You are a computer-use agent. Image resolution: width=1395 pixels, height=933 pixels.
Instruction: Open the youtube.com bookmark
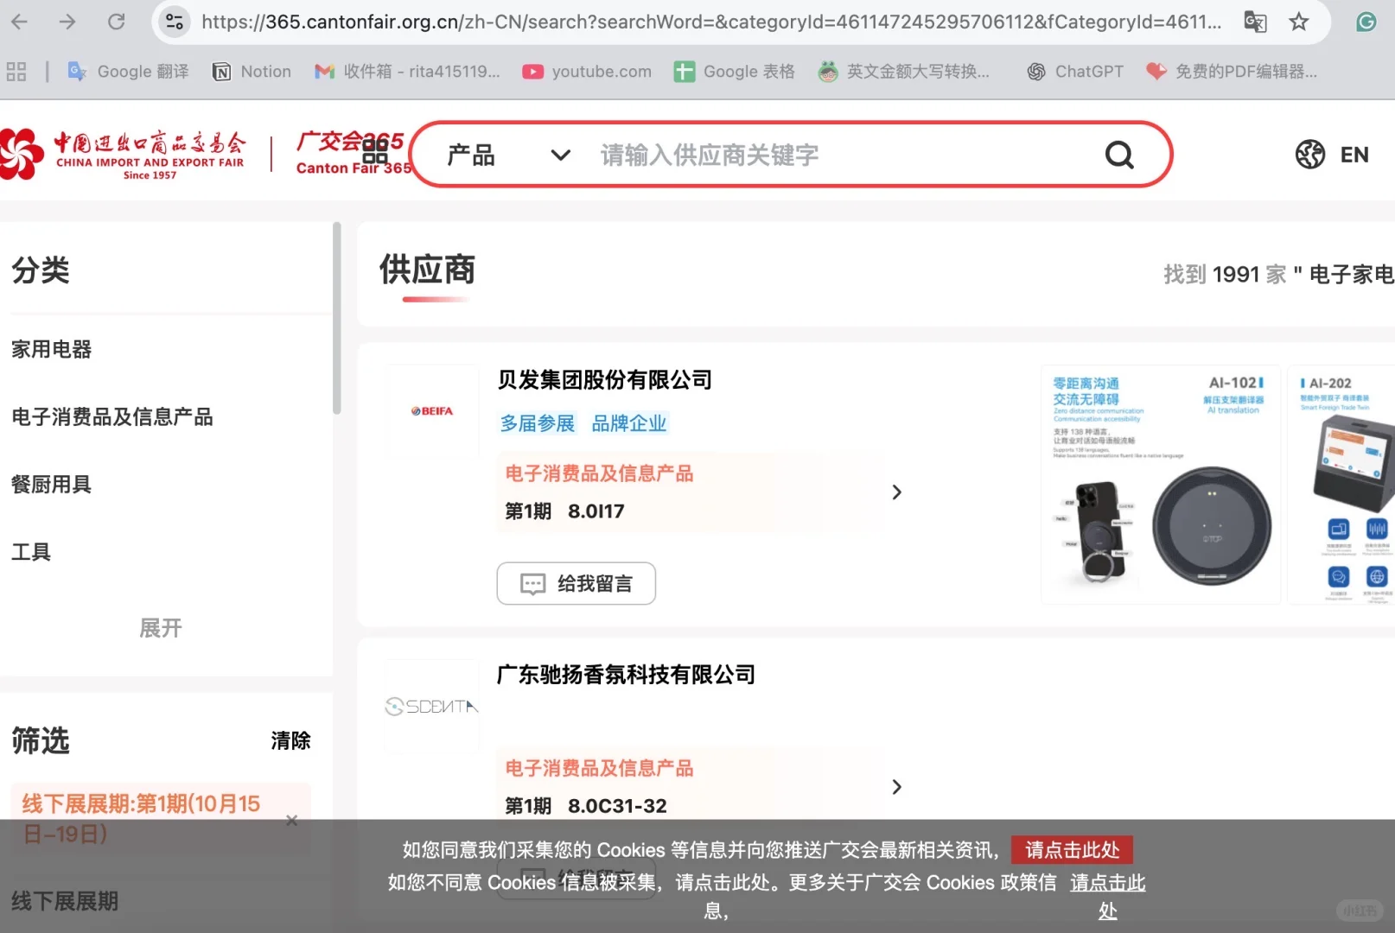click(x=588, y=72)
